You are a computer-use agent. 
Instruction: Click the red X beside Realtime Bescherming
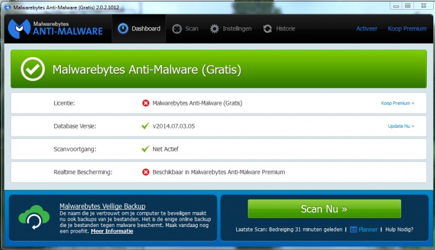(145, 172)
